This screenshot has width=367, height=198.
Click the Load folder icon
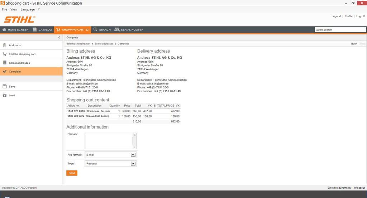4,95
